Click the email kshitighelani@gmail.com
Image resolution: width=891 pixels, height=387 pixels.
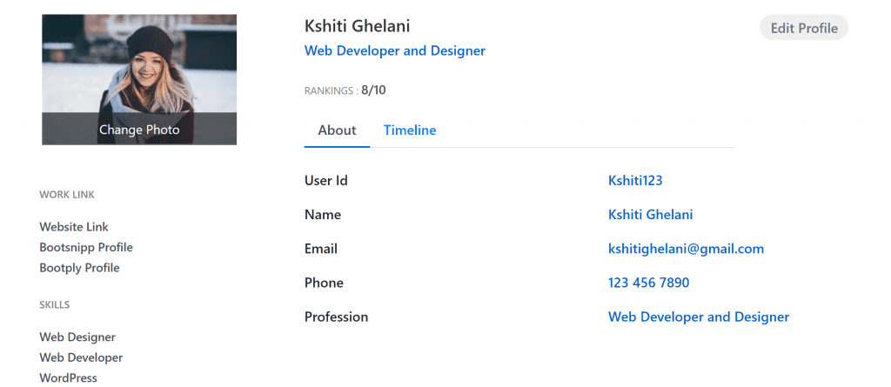tap(686, 249)
